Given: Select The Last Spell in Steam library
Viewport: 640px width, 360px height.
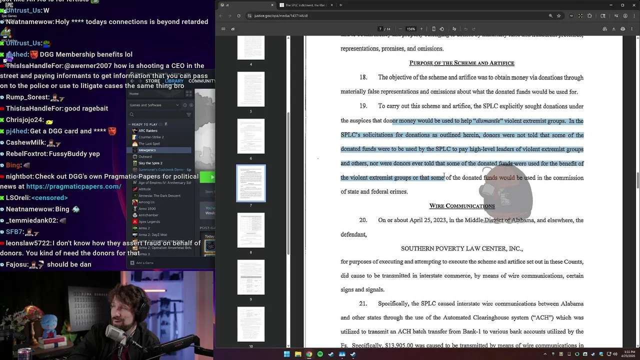Looking at the screenshot, I should click(x=149, y=143).
